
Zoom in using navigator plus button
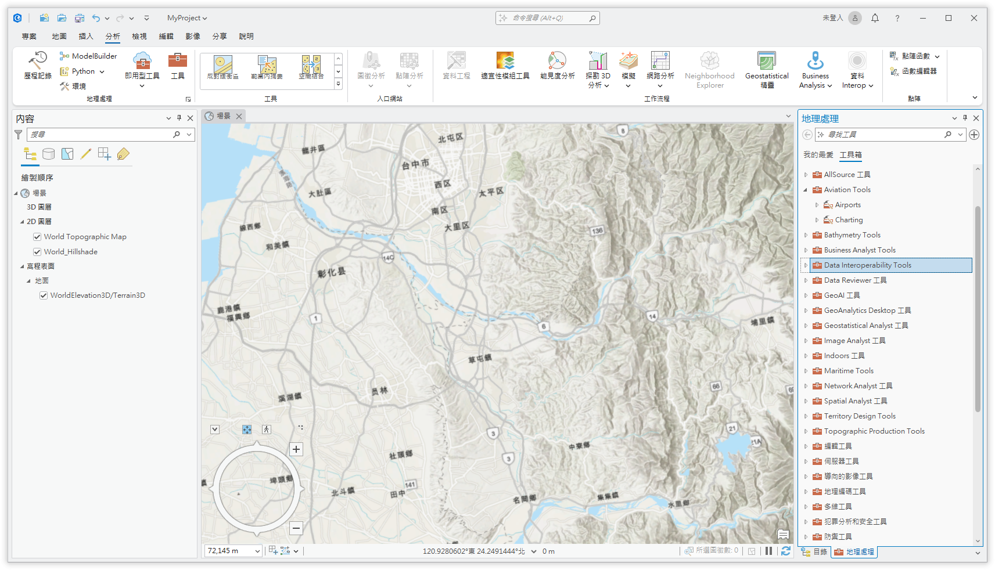[296, 449]
